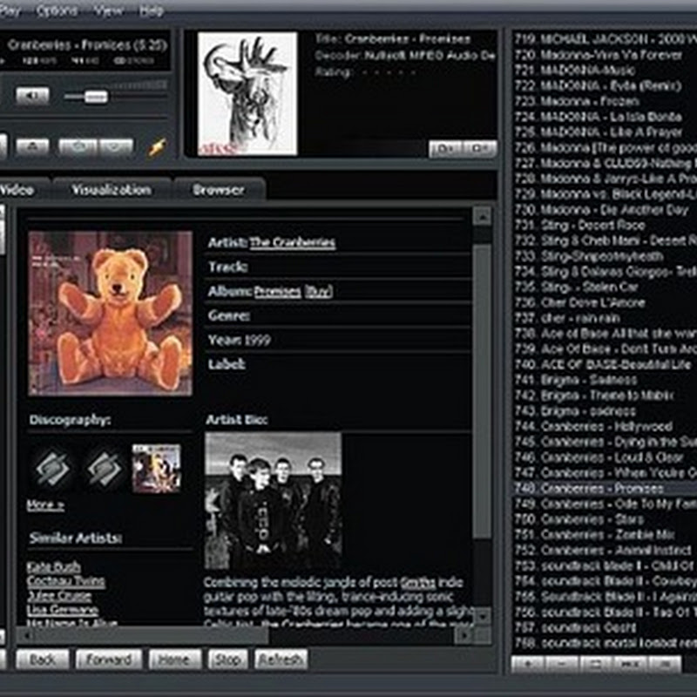Select playlist item 748 Cranberries - Promises
This screenshot has width=697, height=697.
[x=605, y=488]
